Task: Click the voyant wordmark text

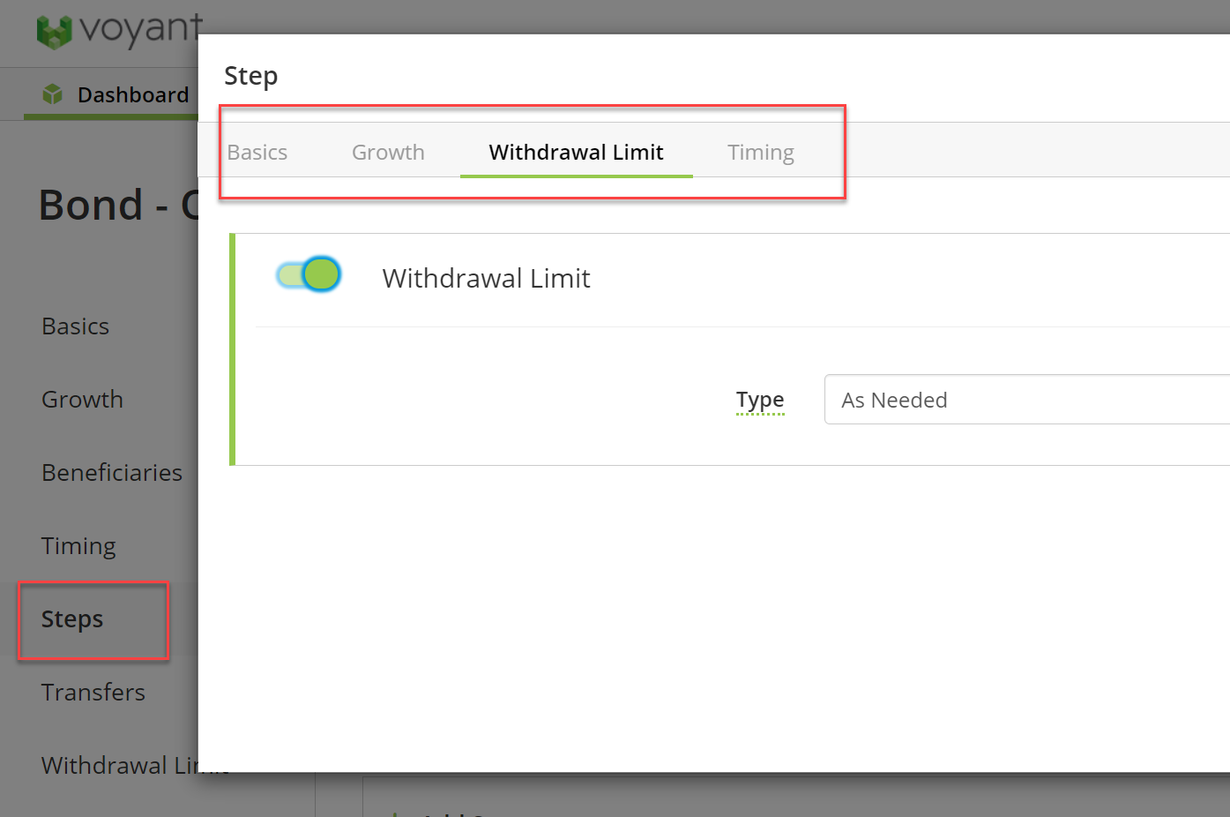Action: click(x=141, y=30)
